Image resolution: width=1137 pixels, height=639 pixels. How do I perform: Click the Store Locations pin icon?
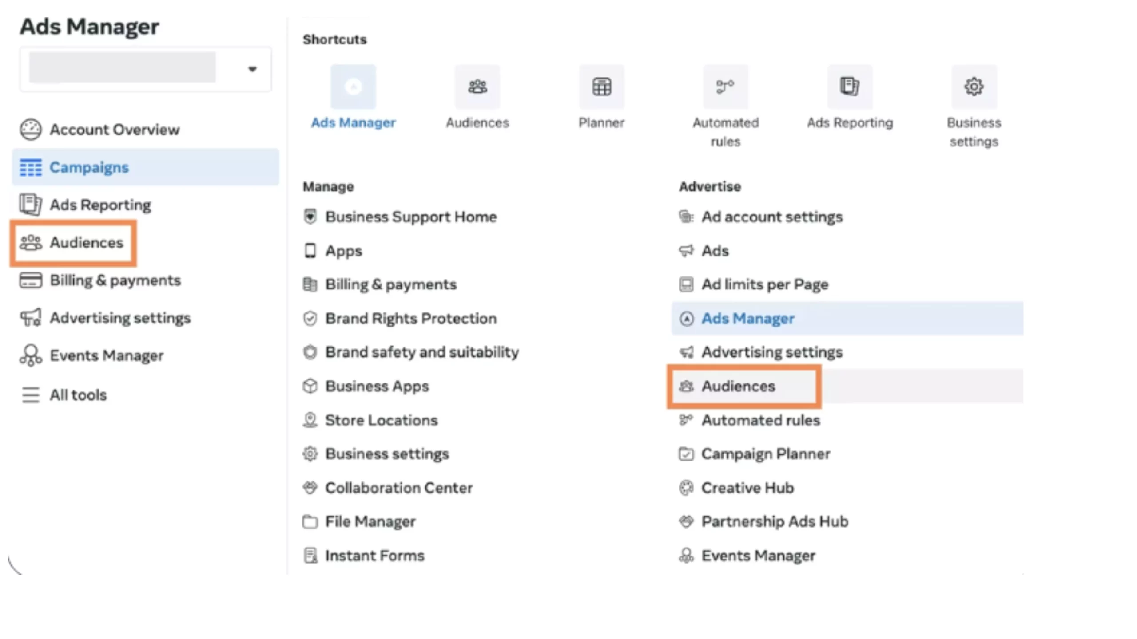[310, 420]
